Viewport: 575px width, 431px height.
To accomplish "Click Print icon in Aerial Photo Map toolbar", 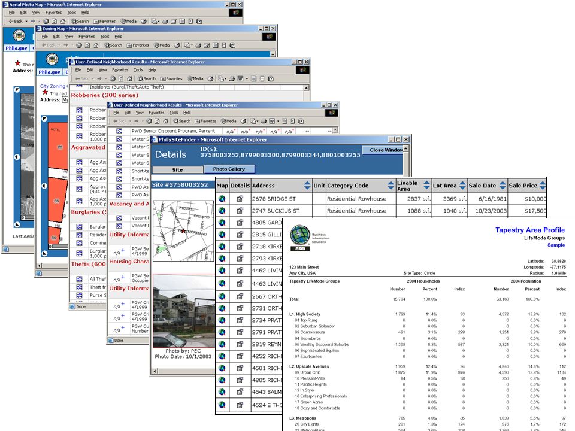I will 165,22.
